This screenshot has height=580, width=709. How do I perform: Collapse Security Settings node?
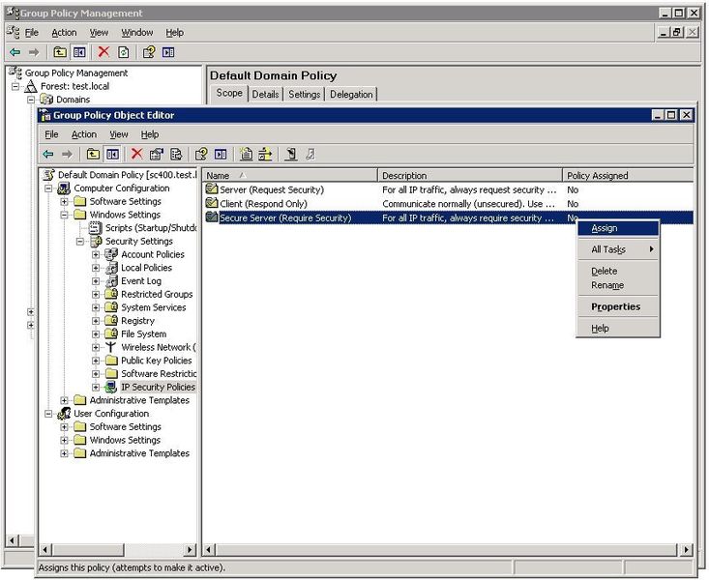click(80, 242)
